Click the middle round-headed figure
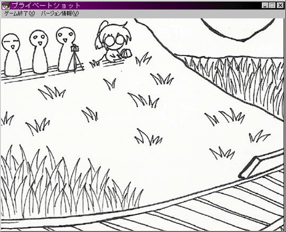This screenshot has width=286, height=232. pos(40,52)
